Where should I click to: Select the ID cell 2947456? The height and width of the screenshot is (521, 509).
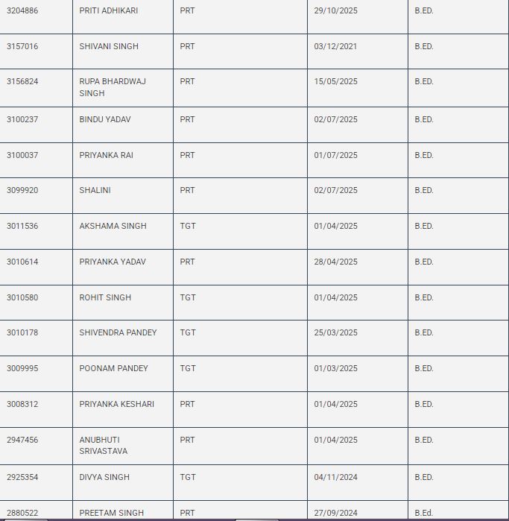[x=22, y=440]
